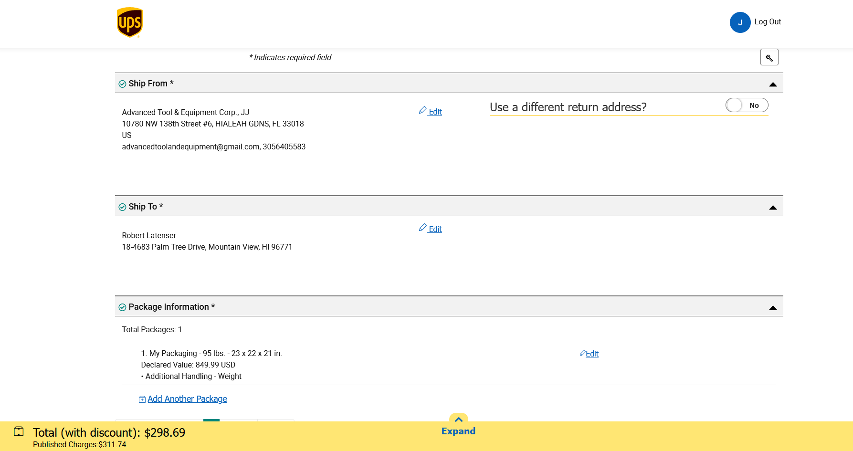Click Add Another Package link
Screen dimensions: 853x451
tap(187, 399)
